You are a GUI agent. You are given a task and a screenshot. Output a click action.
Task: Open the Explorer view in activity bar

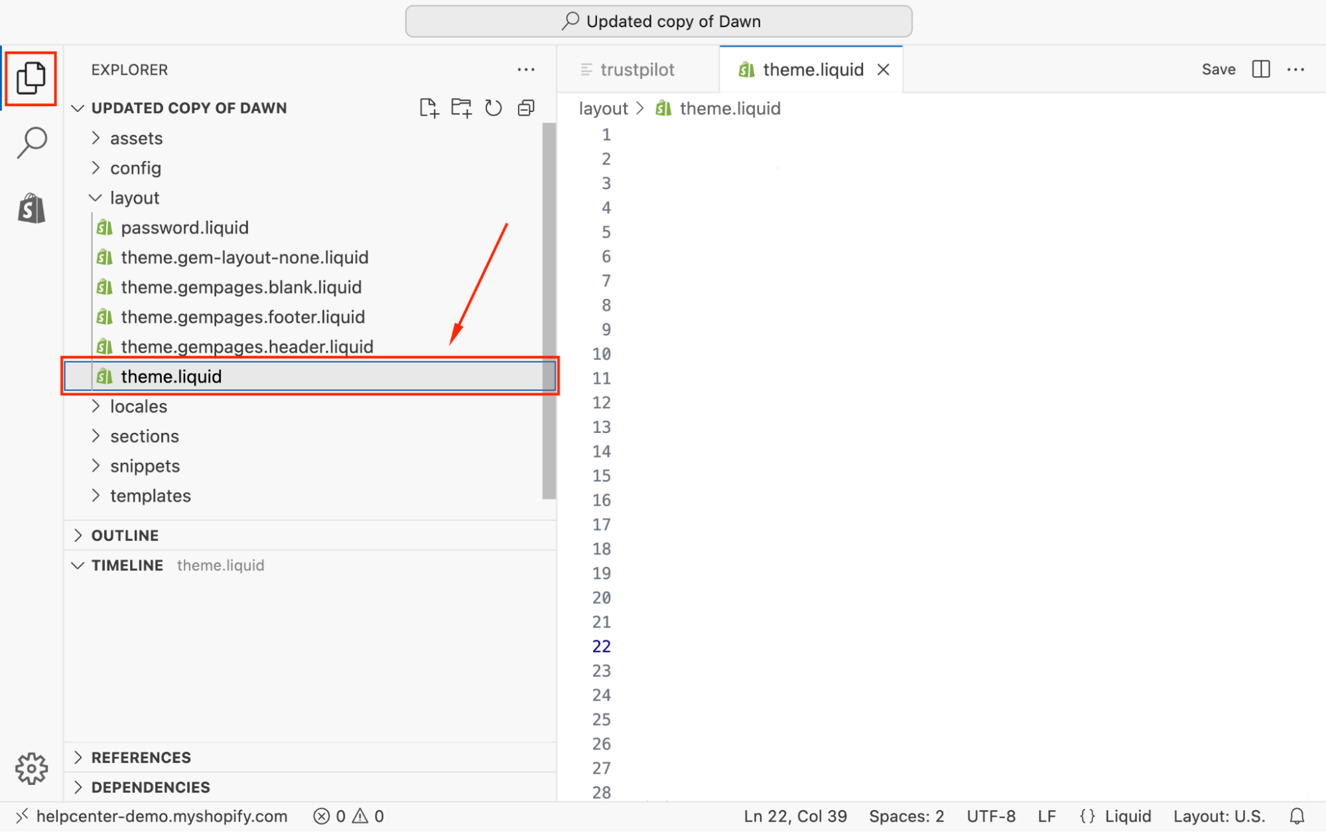point(31,78)
